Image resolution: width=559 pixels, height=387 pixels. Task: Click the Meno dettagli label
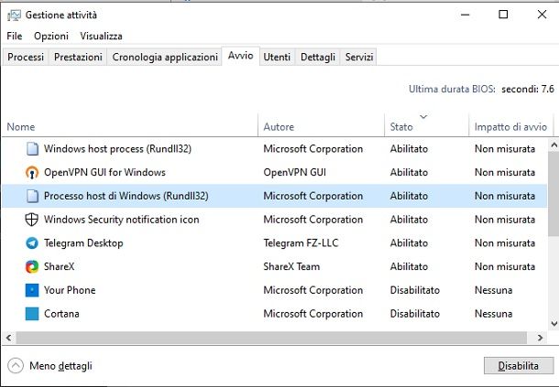pyautogui.click(x=61, y=366)
